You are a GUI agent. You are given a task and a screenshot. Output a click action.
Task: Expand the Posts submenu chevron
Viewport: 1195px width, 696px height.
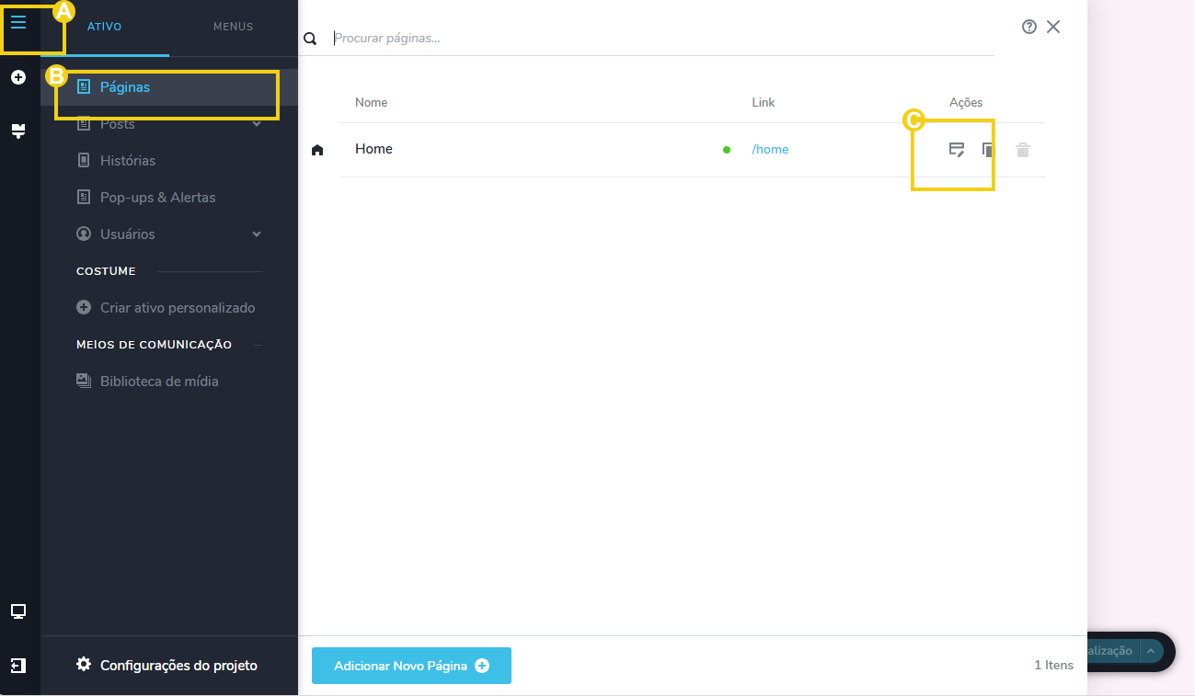click(x=257, y=124)
